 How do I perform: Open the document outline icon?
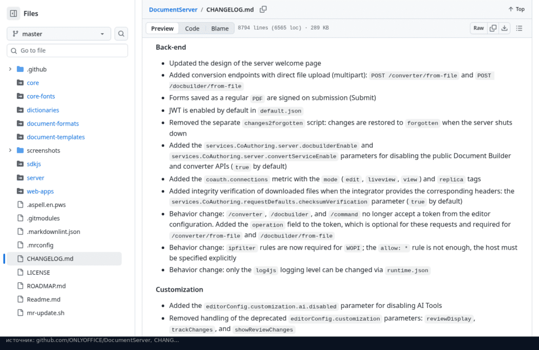pos(519,28)
